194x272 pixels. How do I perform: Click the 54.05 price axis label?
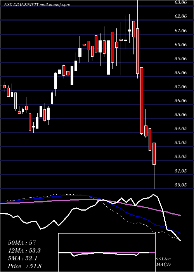click(181, 129)
